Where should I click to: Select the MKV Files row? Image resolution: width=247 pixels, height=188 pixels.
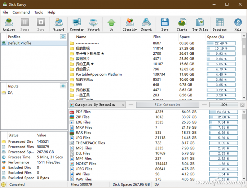tap(155, 127)
